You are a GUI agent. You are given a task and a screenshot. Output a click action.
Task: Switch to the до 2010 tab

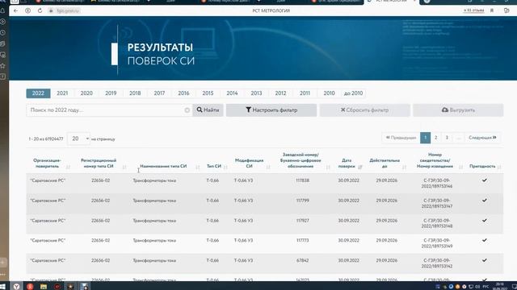tap(354, 93)
